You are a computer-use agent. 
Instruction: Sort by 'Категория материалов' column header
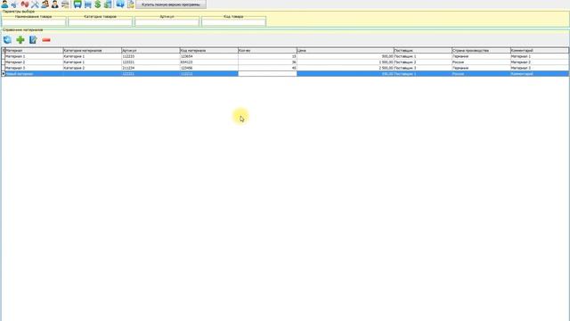coord(93,50)
